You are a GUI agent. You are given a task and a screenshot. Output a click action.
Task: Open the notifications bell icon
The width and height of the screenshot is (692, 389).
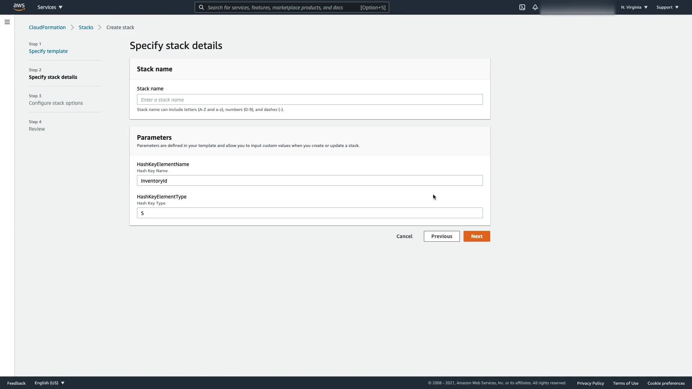535,7
